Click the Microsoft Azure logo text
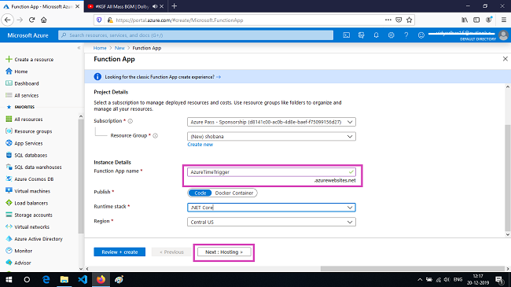Viewport: 511px width, 287px height. click(x=28, y=35)
